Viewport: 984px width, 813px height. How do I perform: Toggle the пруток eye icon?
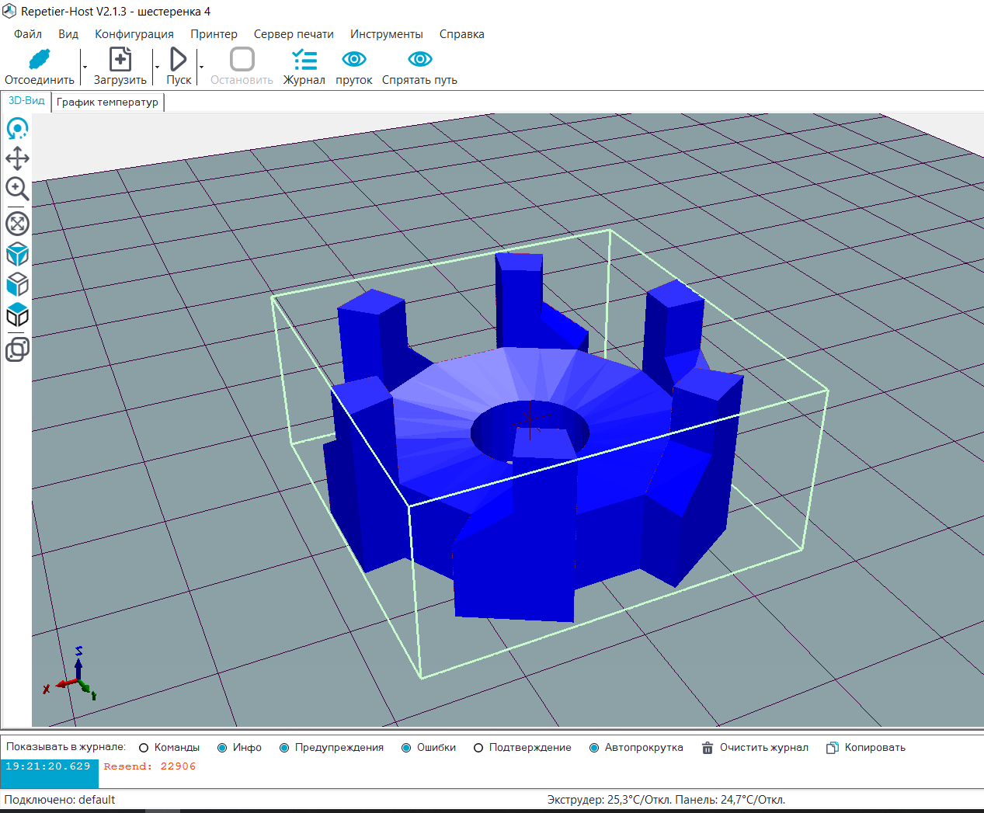pyautogui.click(x=354, y=60)
